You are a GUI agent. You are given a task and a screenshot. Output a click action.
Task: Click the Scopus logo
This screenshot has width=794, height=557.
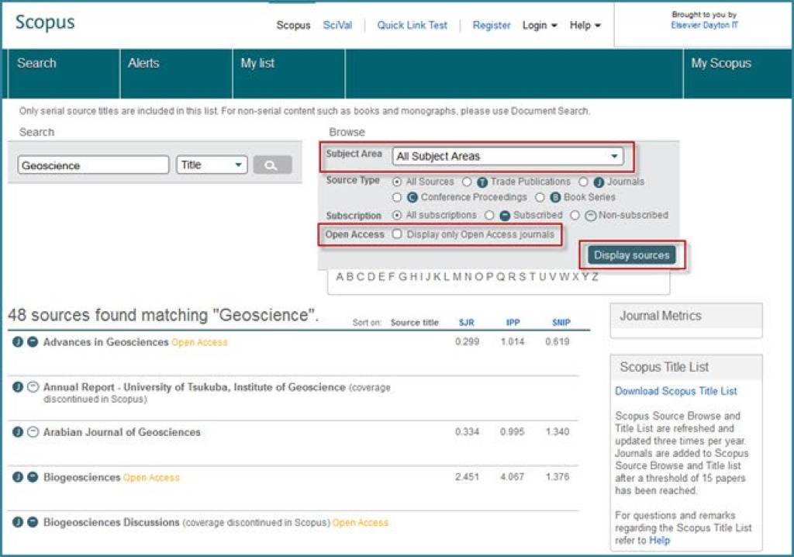(x=45, y=22)
